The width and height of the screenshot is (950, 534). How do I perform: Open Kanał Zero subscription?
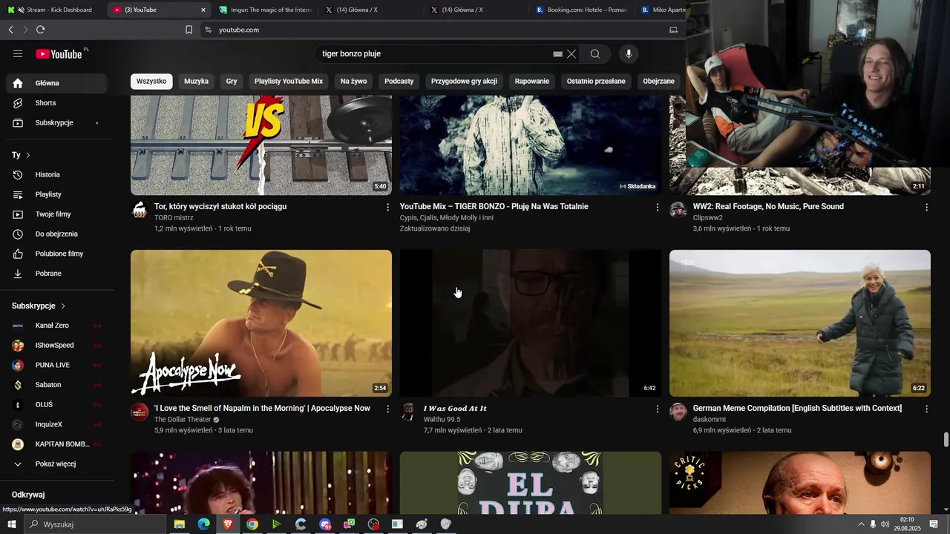click(x=56, y=326)
